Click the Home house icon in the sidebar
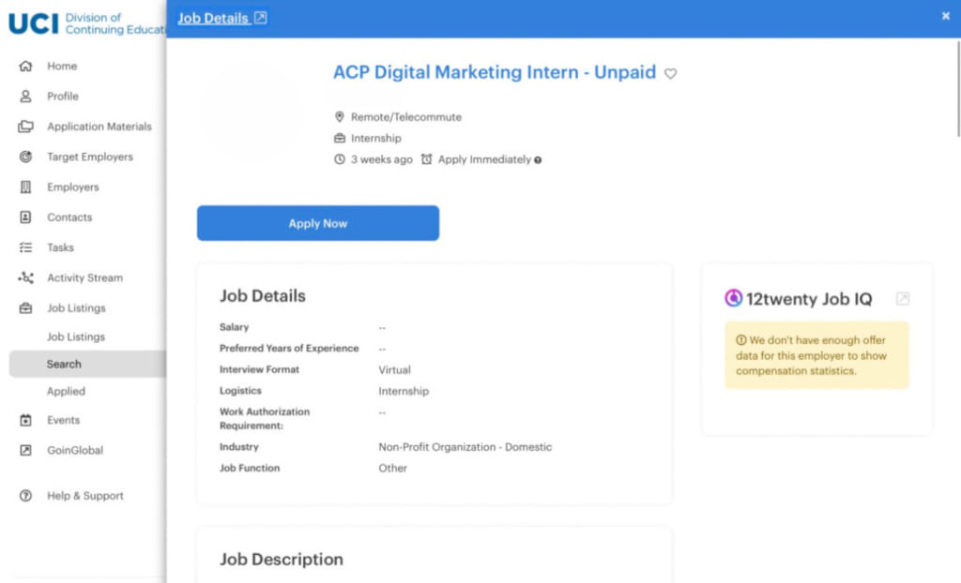 click(x=25, y=66)
